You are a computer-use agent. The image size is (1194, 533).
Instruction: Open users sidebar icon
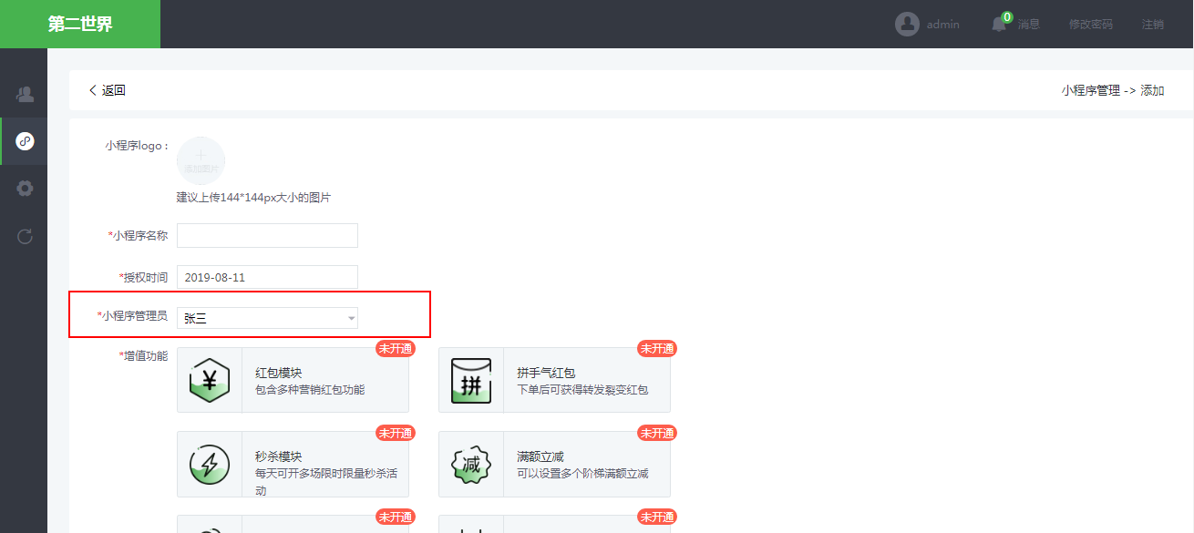25,94
